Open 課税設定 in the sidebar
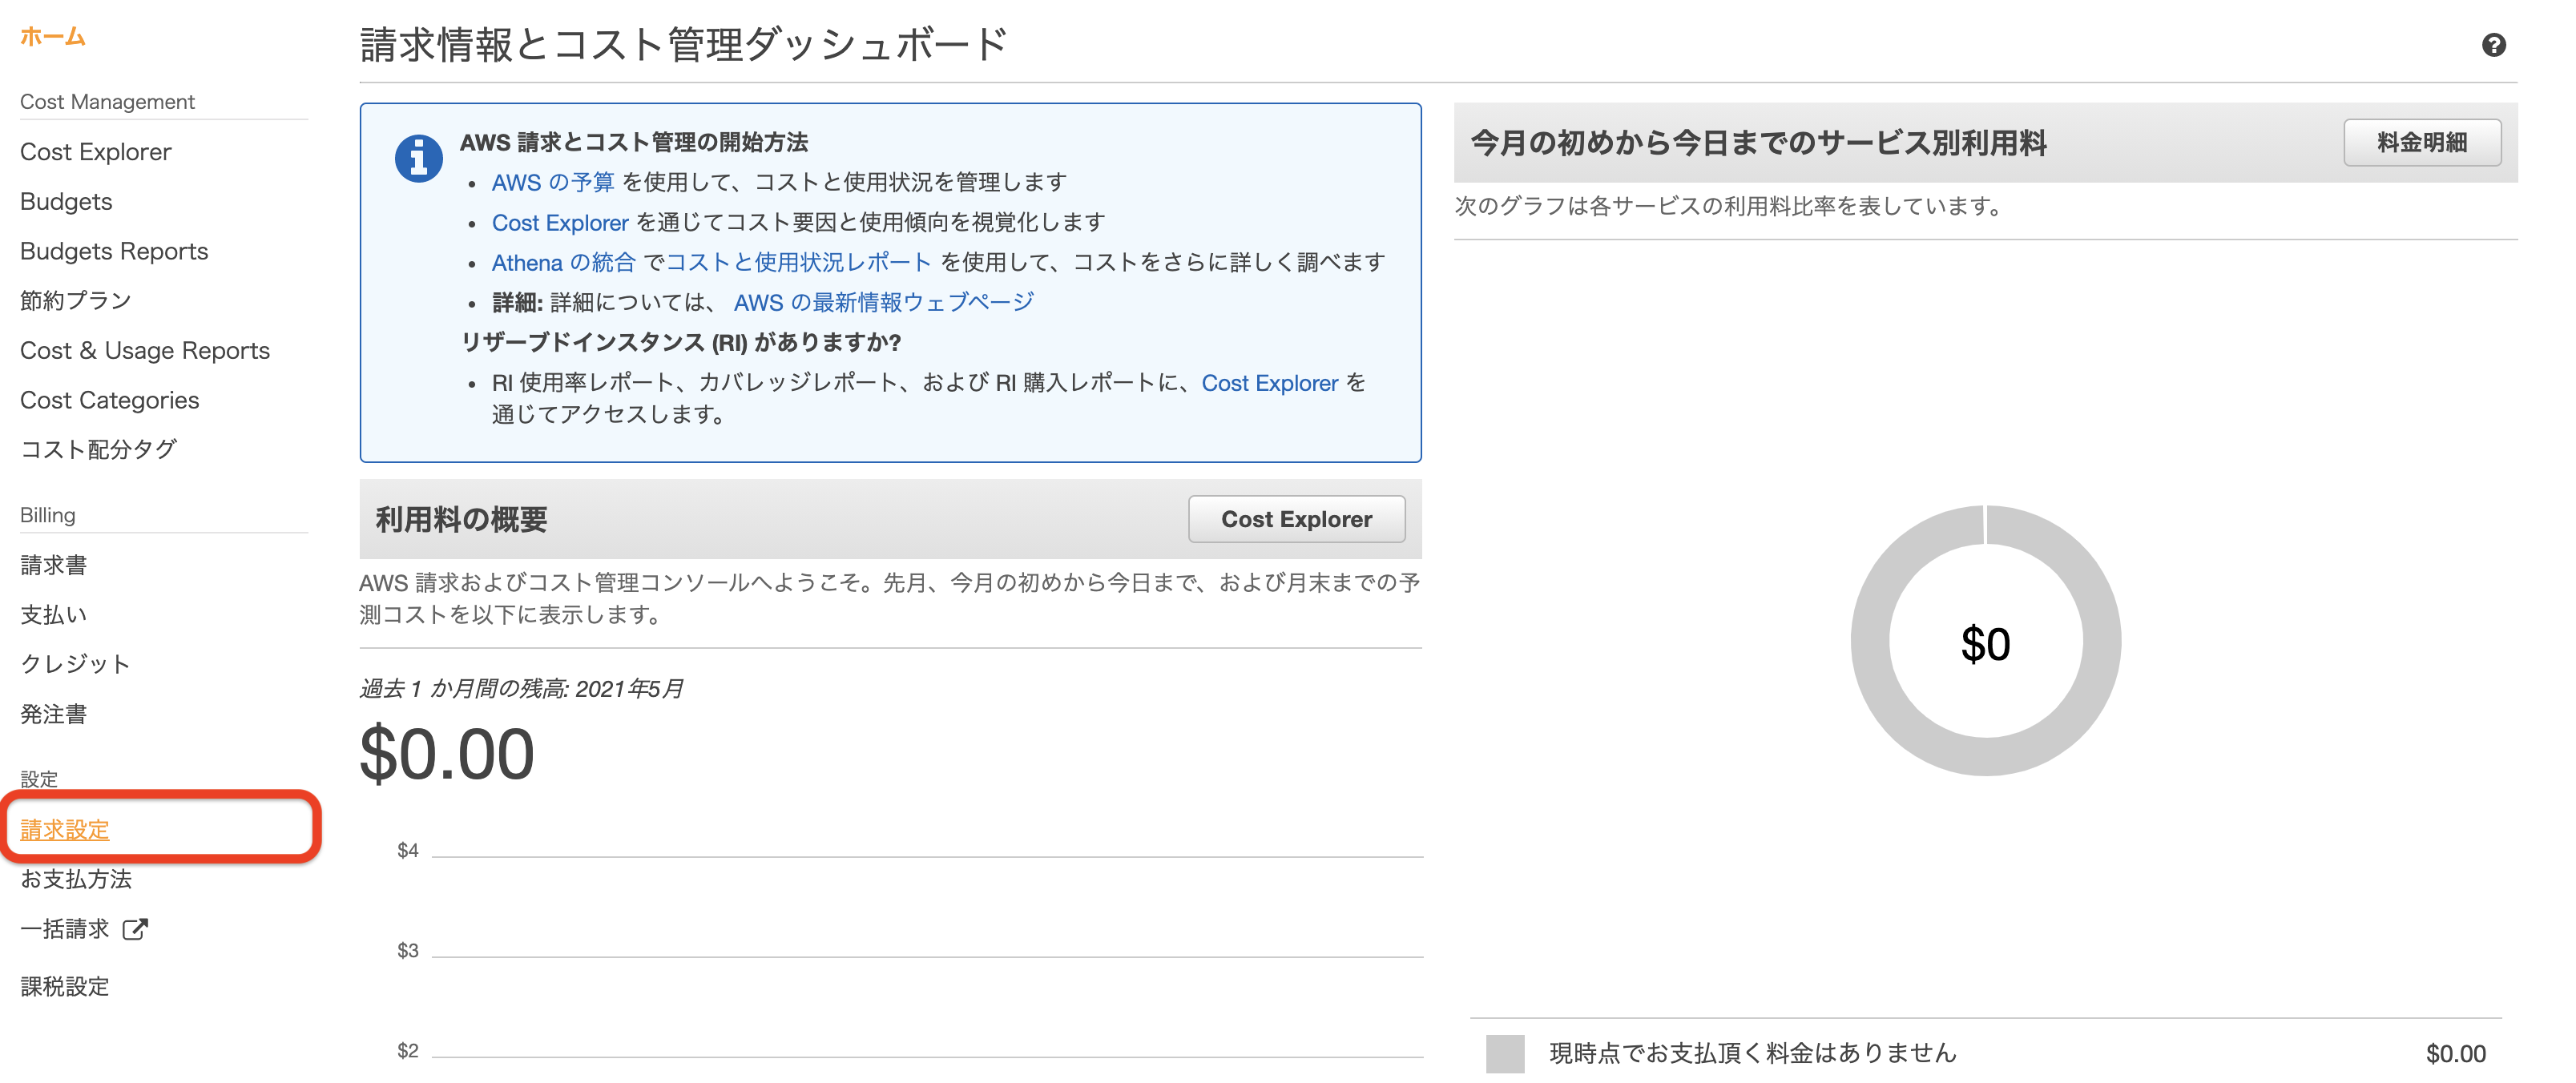Image resolution: width=2576 pixels, height=1083 pixels. tap(65, 986)
